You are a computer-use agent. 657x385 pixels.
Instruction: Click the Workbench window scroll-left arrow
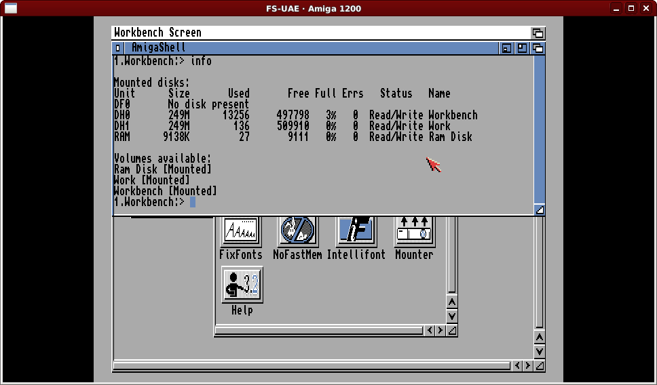pos(517,366)
